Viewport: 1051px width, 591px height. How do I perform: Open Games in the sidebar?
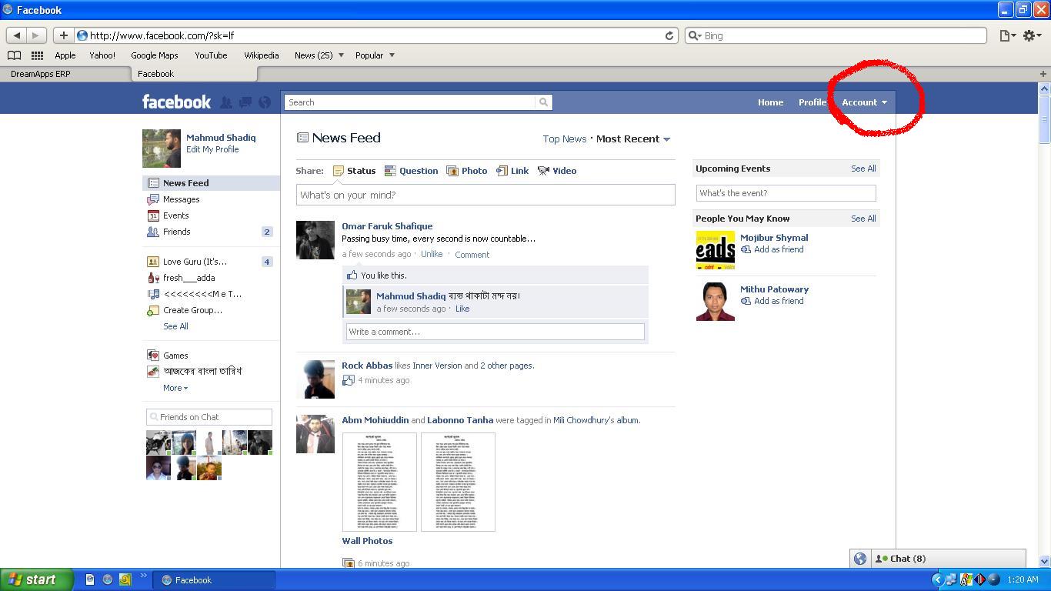coord(175,356)
